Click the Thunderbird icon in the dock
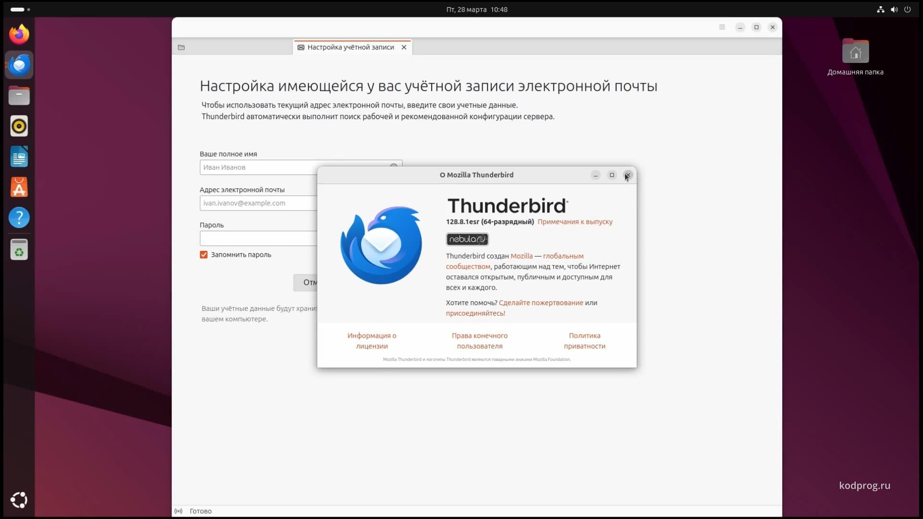923x519 pixels. click(19, 65)
